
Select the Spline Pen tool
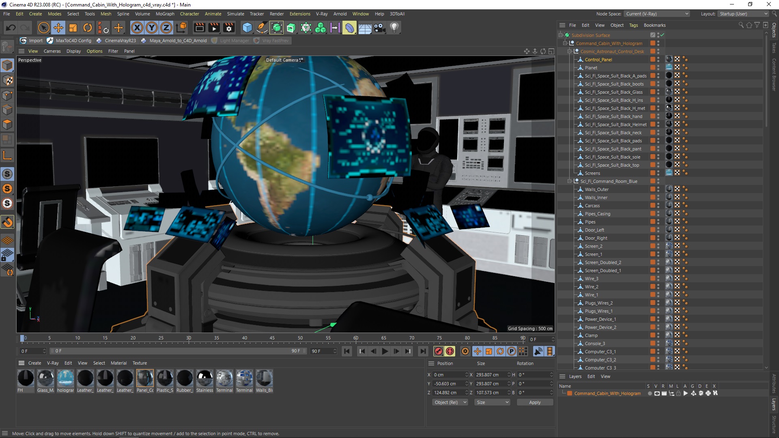pyautogui.click(x=262, y=28)
